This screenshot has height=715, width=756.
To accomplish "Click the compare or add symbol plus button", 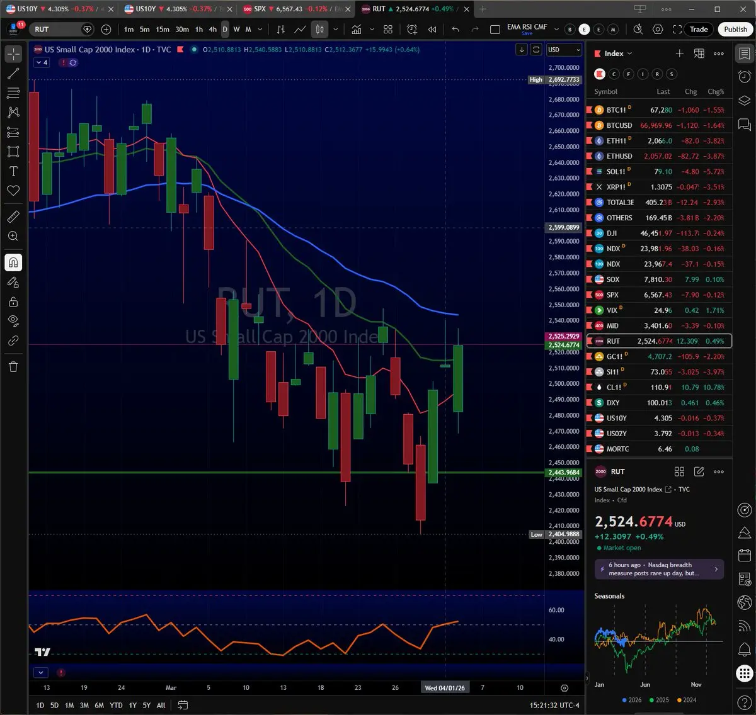I will [x=106, y=30].
